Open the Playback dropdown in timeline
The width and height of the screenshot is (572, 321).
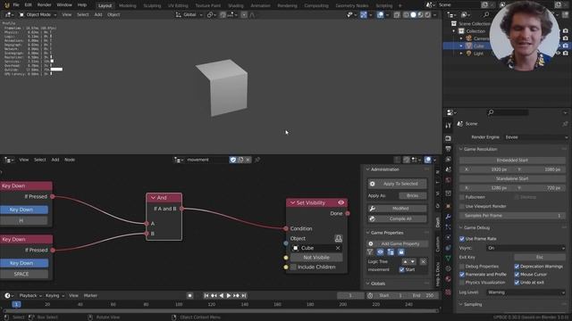(x=30, y=295)
